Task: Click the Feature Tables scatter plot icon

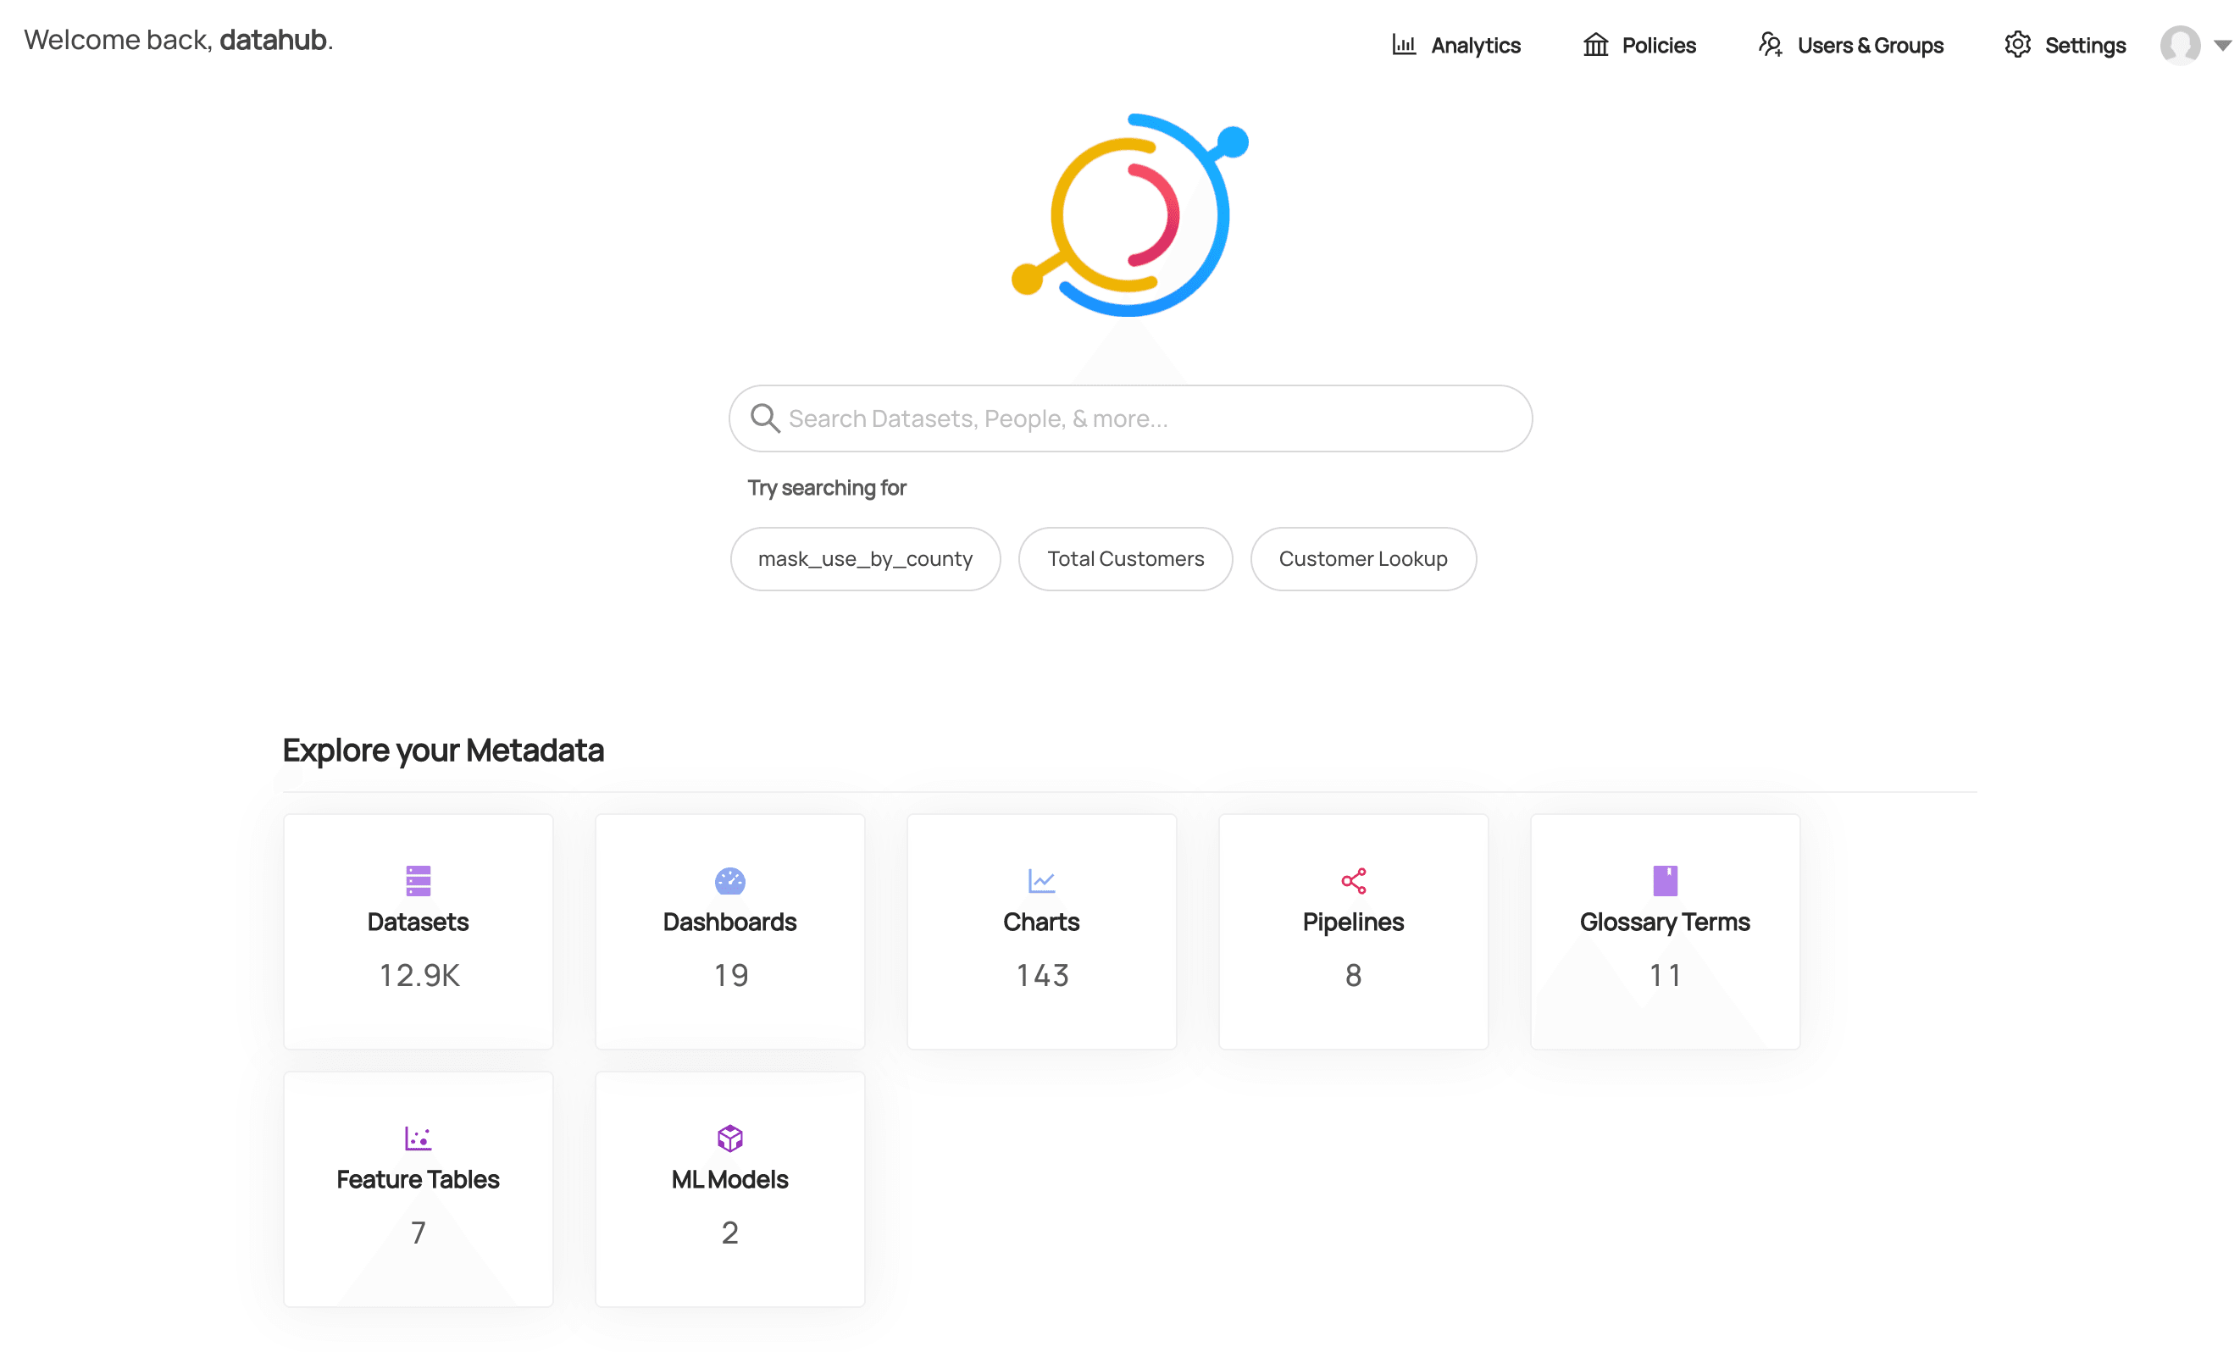Action: click(x=419, y=1138)
